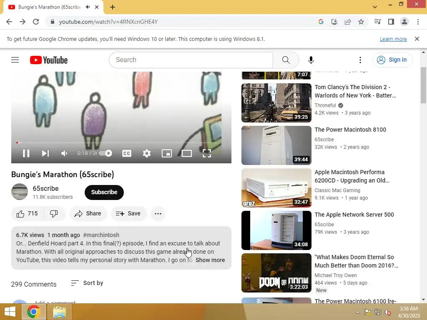Expand description with Show more
The height and width of the screenshot is (320, 427).
pos(210,260)
